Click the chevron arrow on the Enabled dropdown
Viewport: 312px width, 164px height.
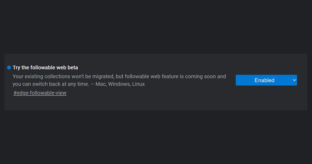tap(294, 80)
